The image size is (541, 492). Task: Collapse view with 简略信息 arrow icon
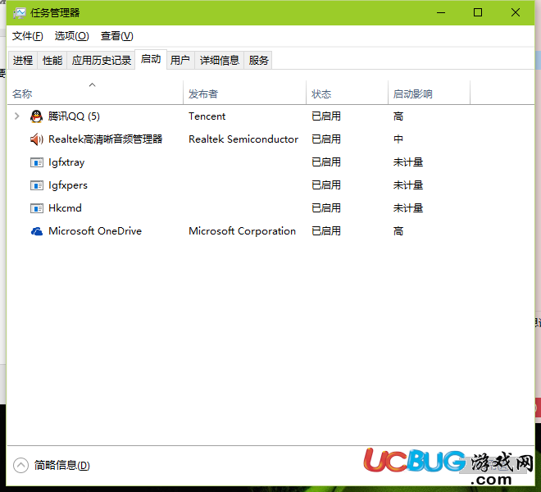[20, 465]
